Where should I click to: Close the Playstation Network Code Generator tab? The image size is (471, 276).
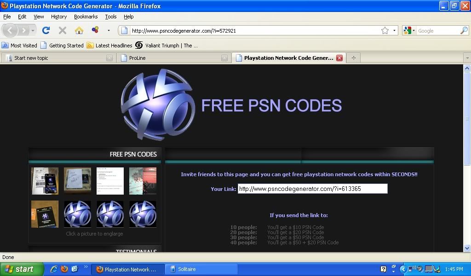[339, 58]
